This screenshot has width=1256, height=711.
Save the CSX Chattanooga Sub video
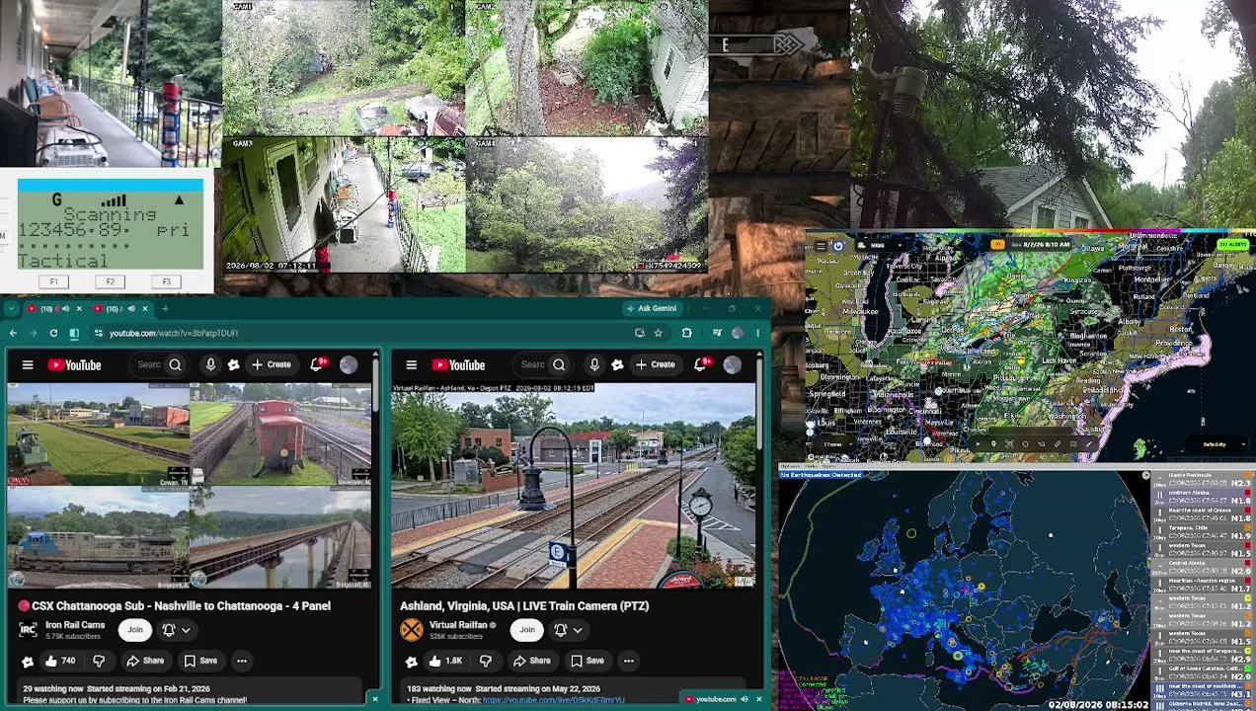point(200,661)
